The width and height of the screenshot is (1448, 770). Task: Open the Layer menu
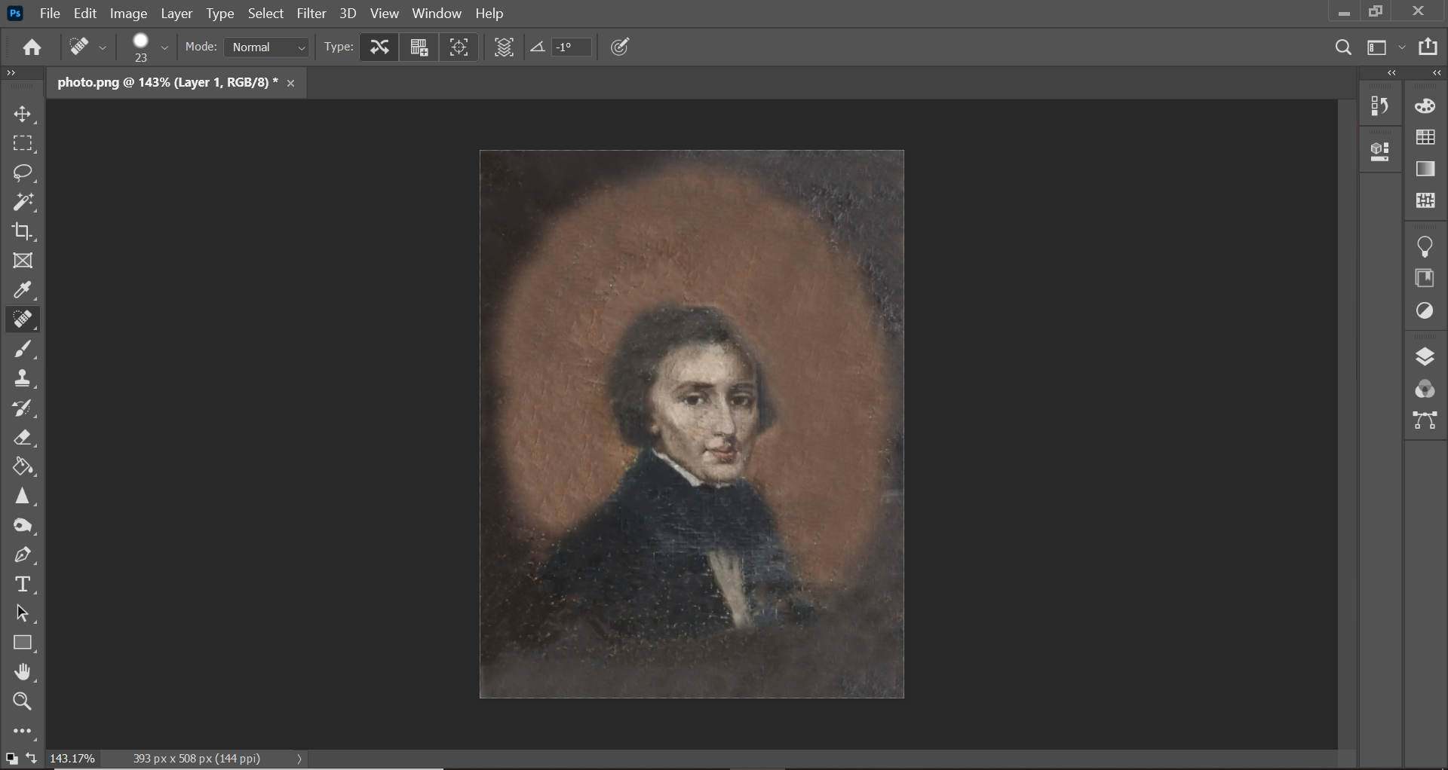coord(177,14)
